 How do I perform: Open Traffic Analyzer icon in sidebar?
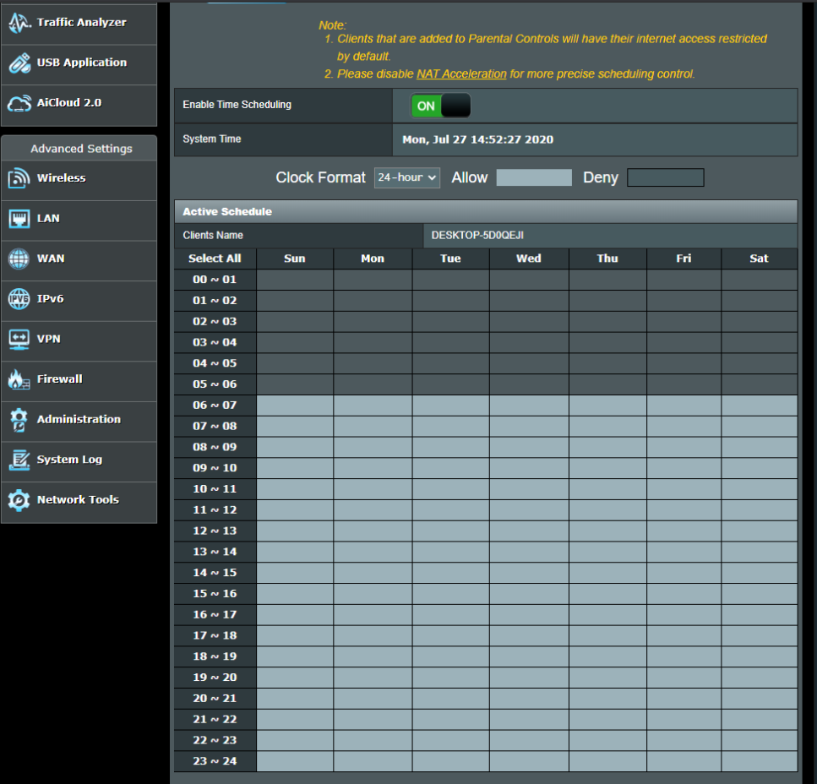coord(19,23)
